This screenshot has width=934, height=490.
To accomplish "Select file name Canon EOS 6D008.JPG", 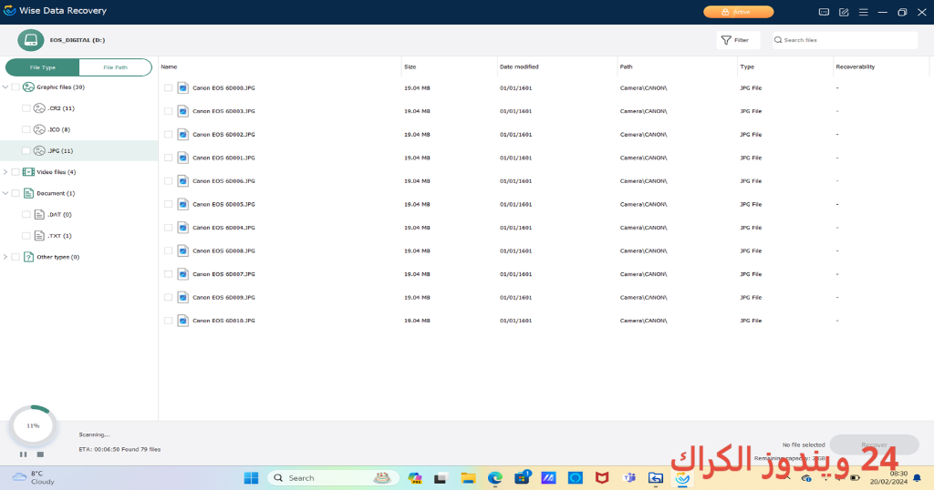I will [223, 251].
